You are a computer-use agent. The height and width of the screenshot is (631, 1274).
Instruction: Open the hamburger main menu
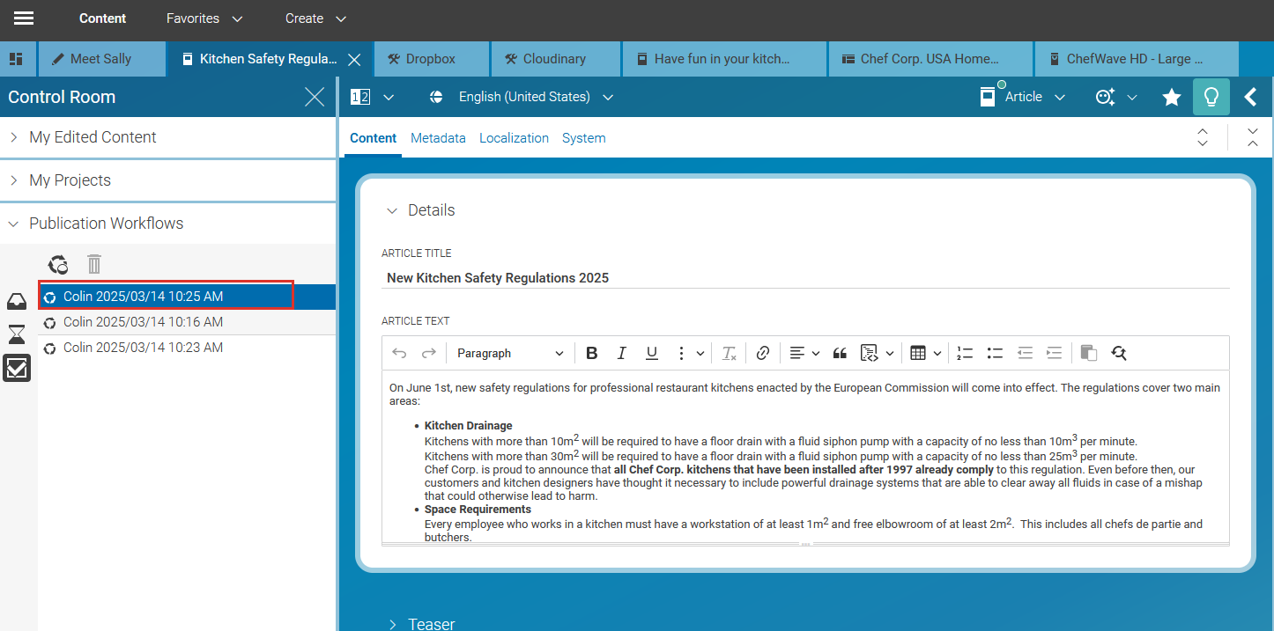pos(24,18)
